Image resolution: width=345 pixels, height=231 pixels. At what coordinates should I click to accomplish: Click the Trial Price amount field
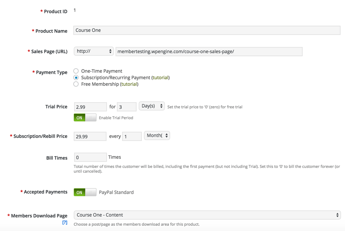click(x=90, y=107)
